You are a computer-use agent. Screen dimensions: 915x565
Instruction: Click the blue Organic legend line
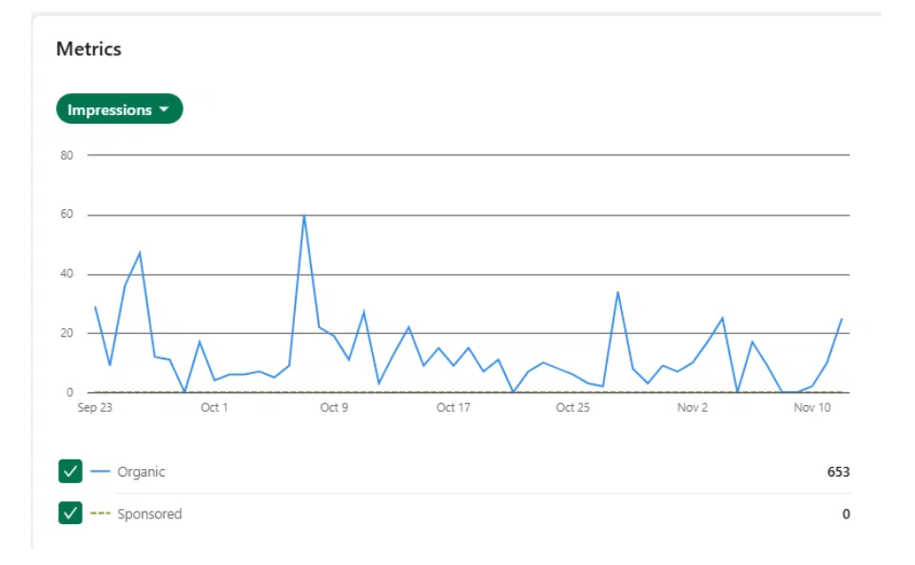pos(100,472)
